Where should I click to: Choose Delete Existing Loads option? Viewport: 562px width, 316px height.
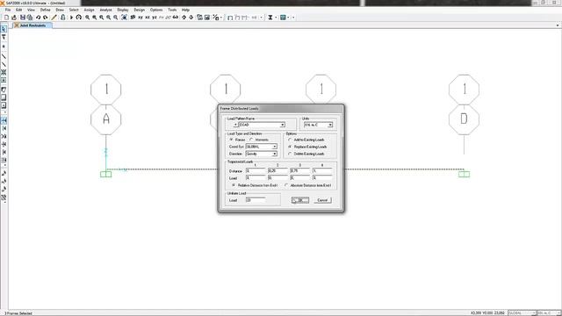(290, 154)
